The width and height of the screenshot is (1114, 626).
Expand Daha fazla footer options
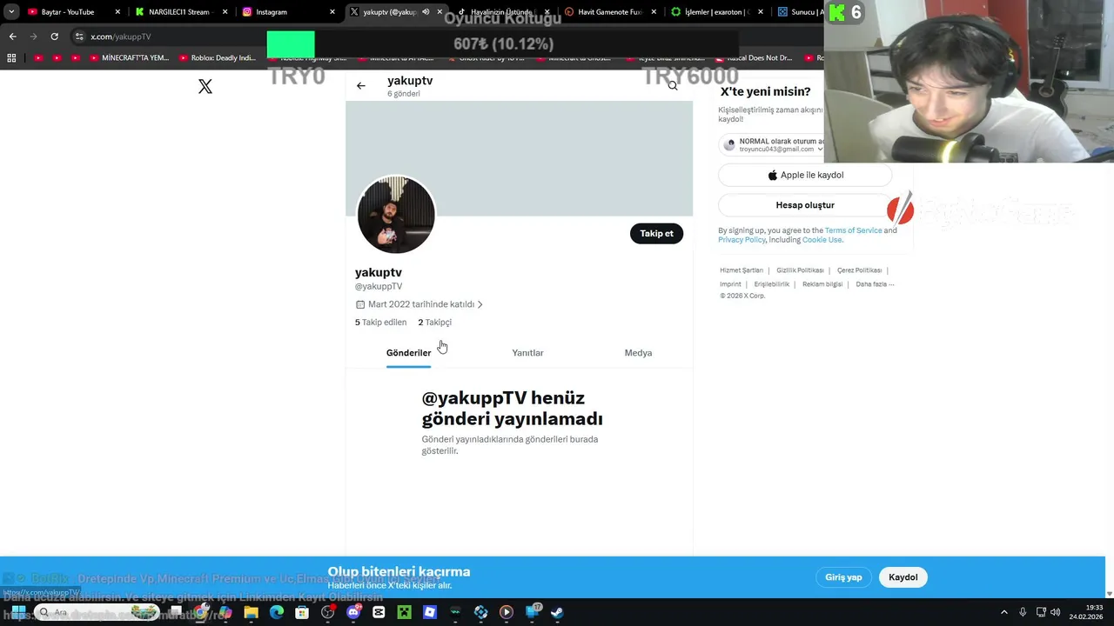pos(875,284)
